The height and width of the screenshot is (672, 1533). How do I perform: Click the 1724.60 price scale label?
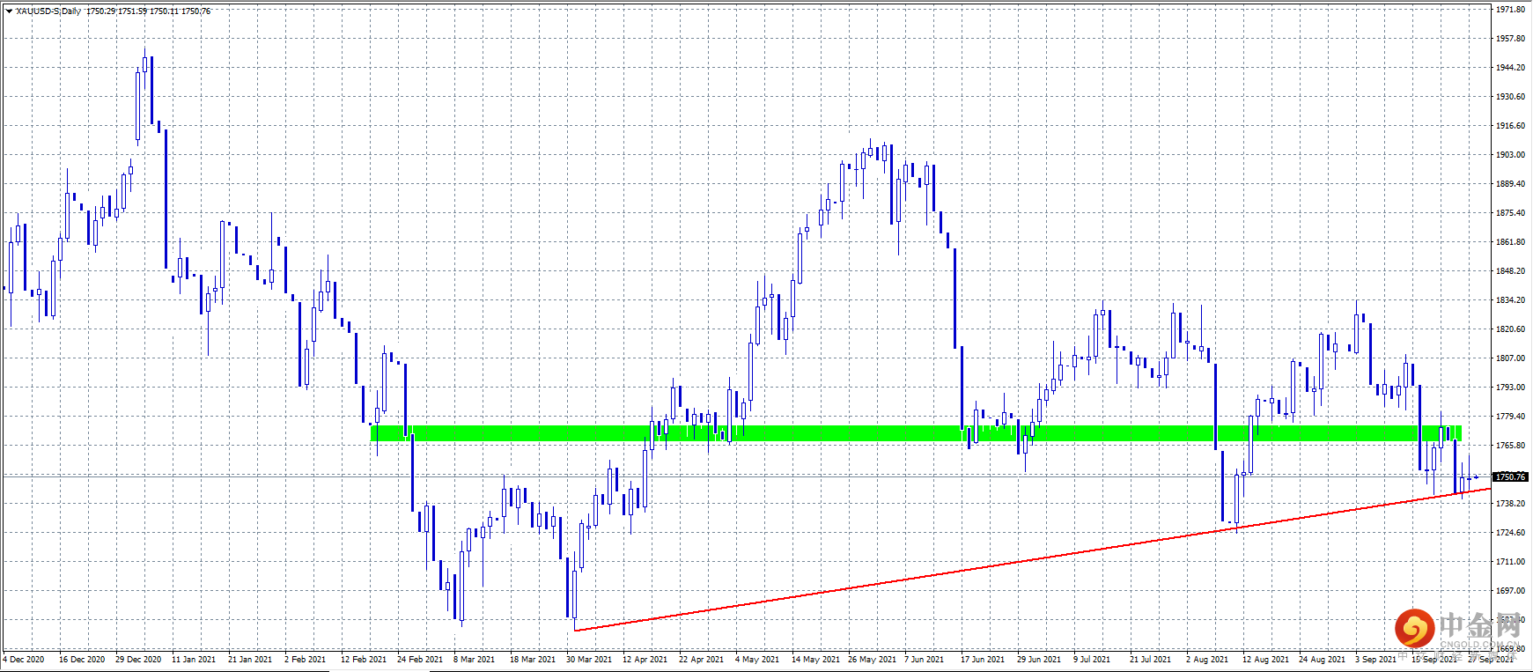(1510, 533)
